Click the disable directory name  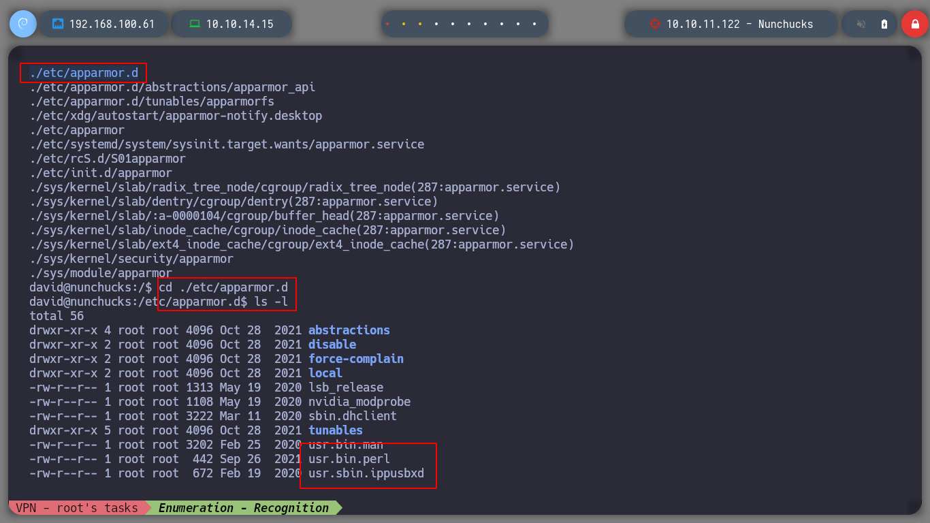tap(332, 345)
